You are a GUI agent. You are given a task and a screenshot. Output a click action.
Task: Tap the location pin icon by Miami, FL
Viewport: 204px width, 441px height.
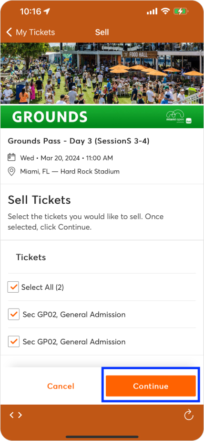[x=11, y=171]
